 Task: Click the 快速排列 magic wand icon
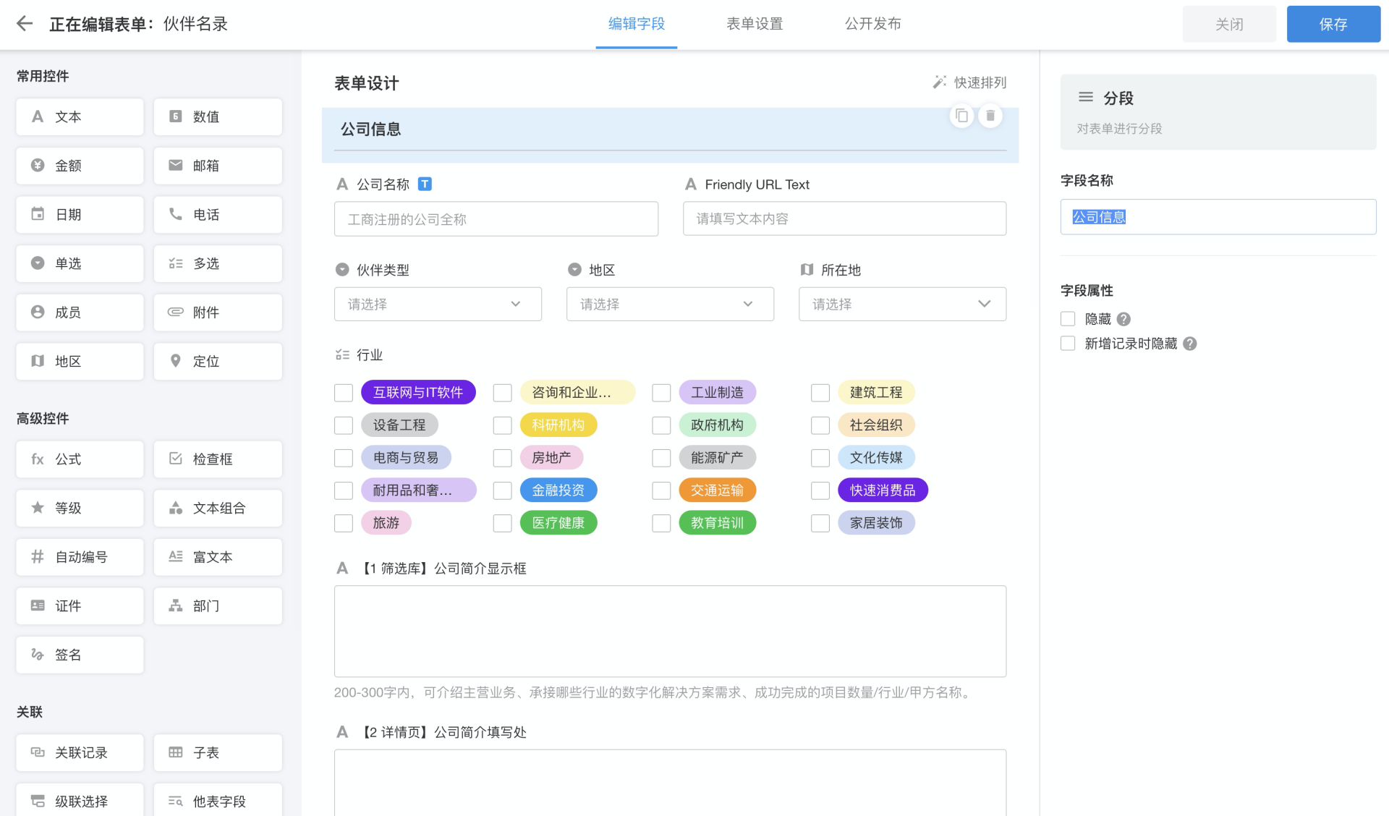click(939, 82)
